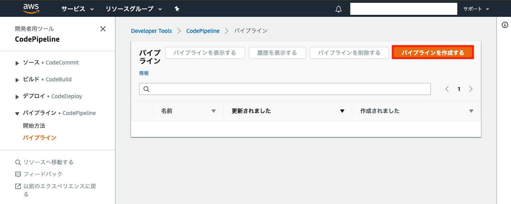Click the AWS logo home icon
This screenshot has height=204, width=511.
coord(31,8)
